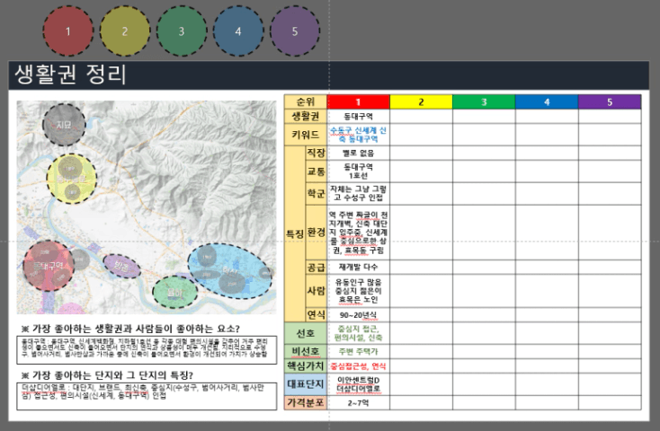The image size is (660, 431).
Task: Click the empty 생활권 cell under column 2
Action: pyautogui.click(x=421, y=116)
